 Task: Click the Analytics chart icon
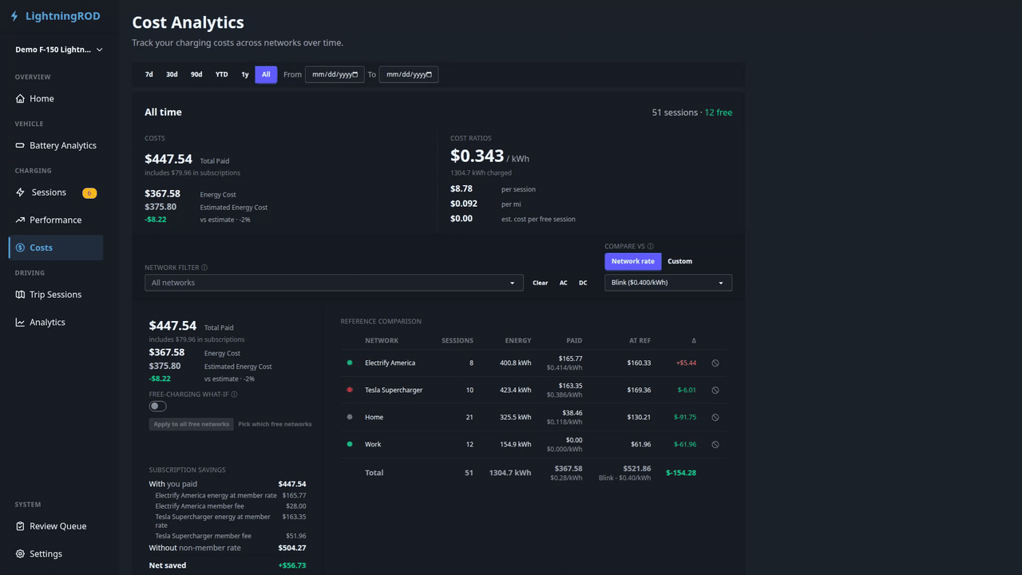(x=20, y=322)
